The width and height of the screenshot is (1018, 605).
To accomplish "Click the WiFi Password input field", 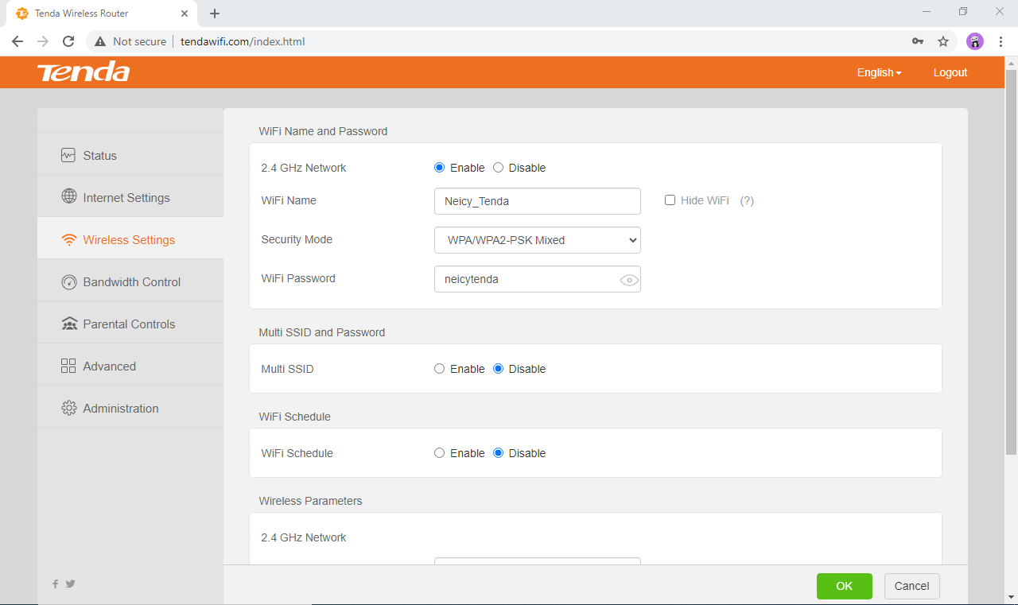I will tap(538, 279).
